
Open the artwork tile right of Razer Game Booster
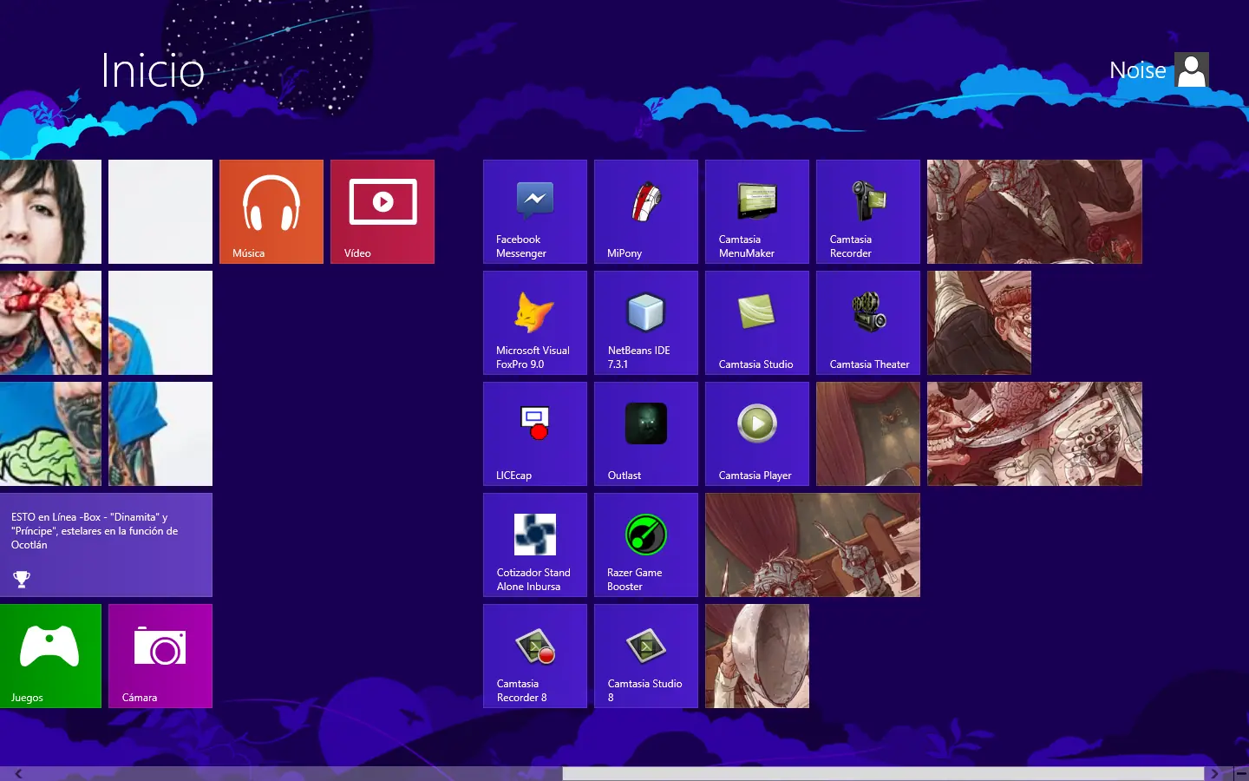click(x=813, y=545)
